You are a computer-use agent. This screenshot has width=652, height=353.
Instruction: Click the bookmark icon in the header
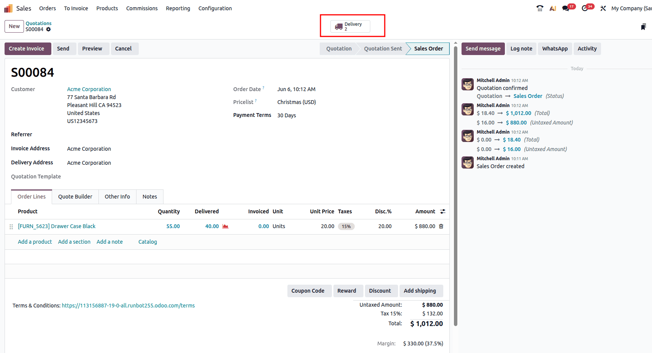643,27
